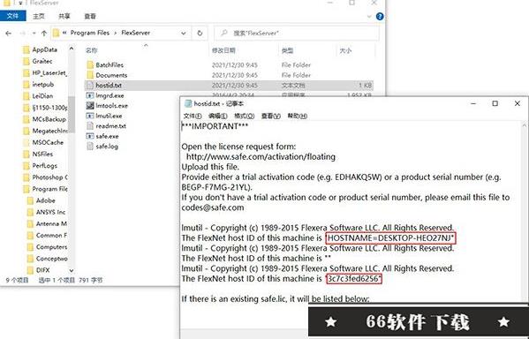Click the Notepad icon in hostid.txt title bar

click(188, 103)
